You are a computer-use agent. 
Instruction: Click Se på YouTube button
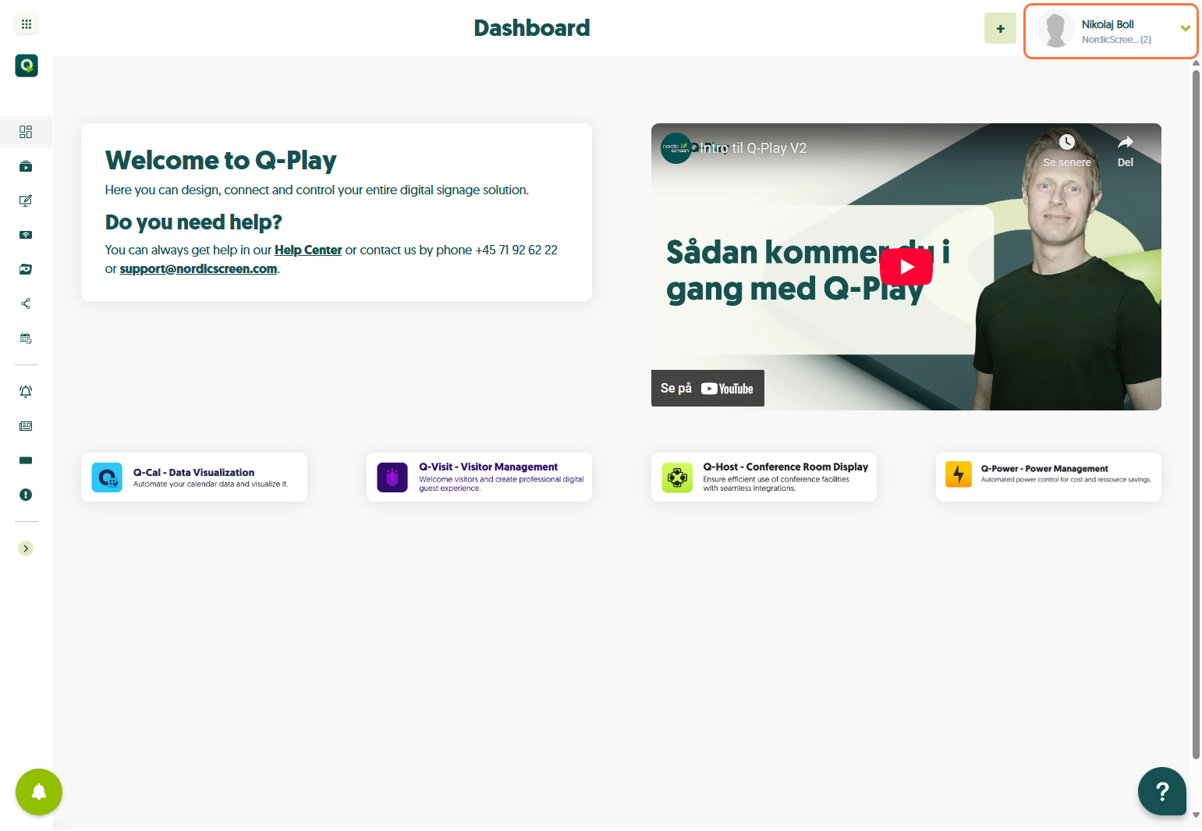pos(707,389)
